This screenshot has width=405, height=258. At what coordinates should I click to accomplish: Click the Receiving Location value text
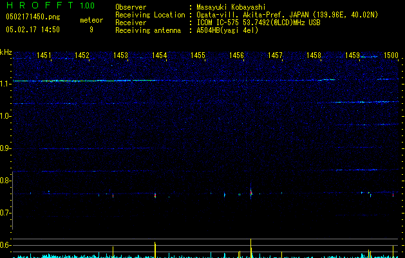point(287,15)
